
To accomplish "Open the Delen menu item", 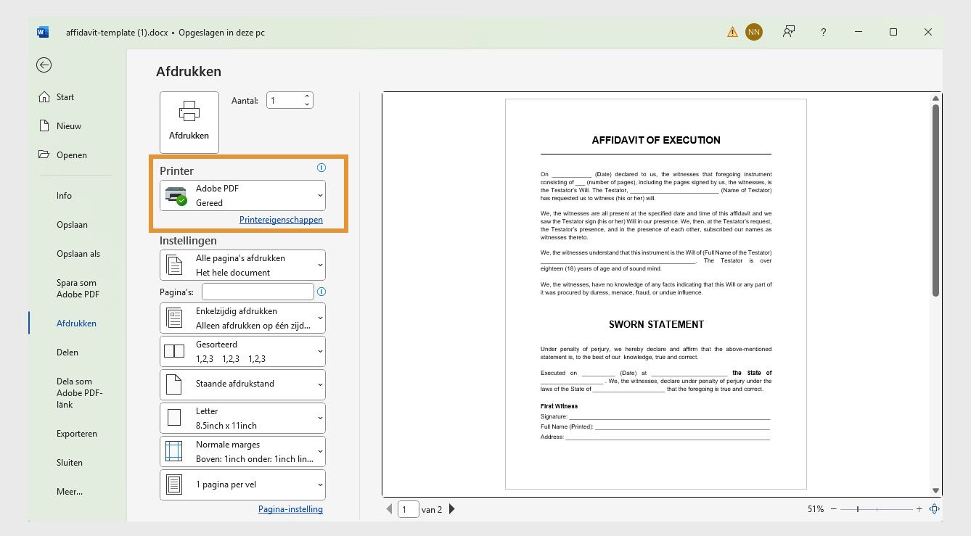I will click(x=67, y=352).
